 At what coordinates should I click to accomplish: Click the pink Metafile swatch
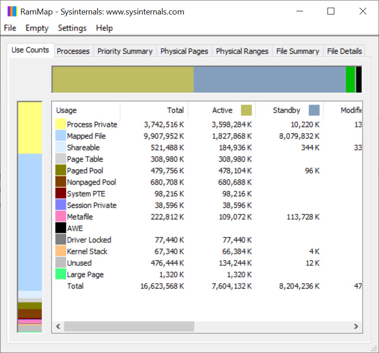(x=61, y=216)
